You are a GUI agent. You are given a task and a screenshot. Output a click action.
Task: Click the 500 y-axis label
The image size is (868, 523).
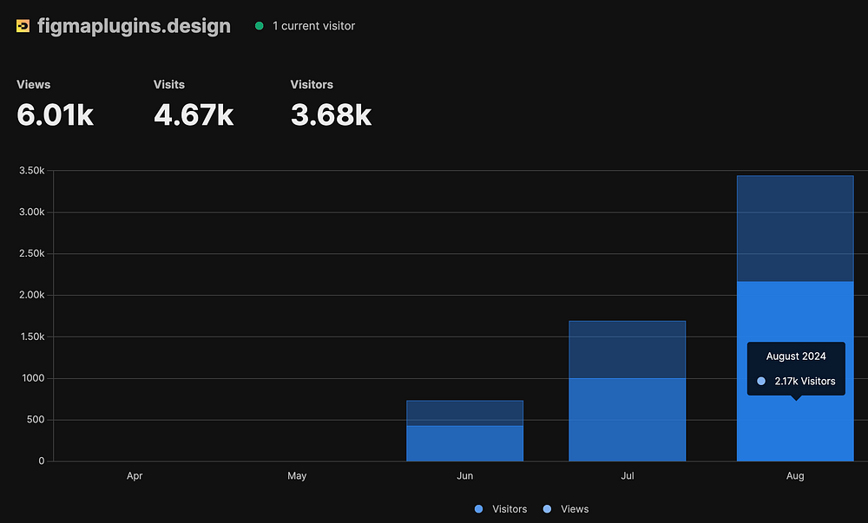coord(36,420)
